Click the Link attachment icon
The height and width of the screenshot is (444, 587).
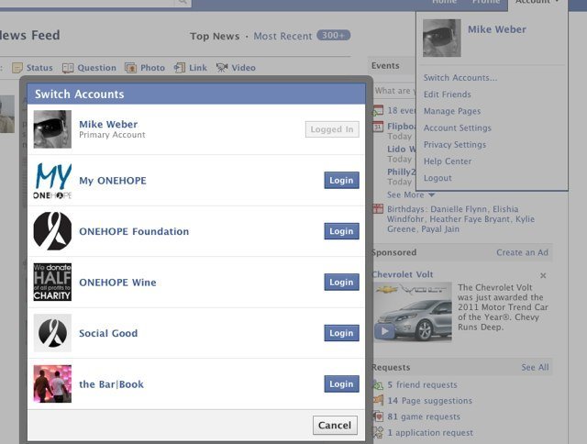[180, 68]
